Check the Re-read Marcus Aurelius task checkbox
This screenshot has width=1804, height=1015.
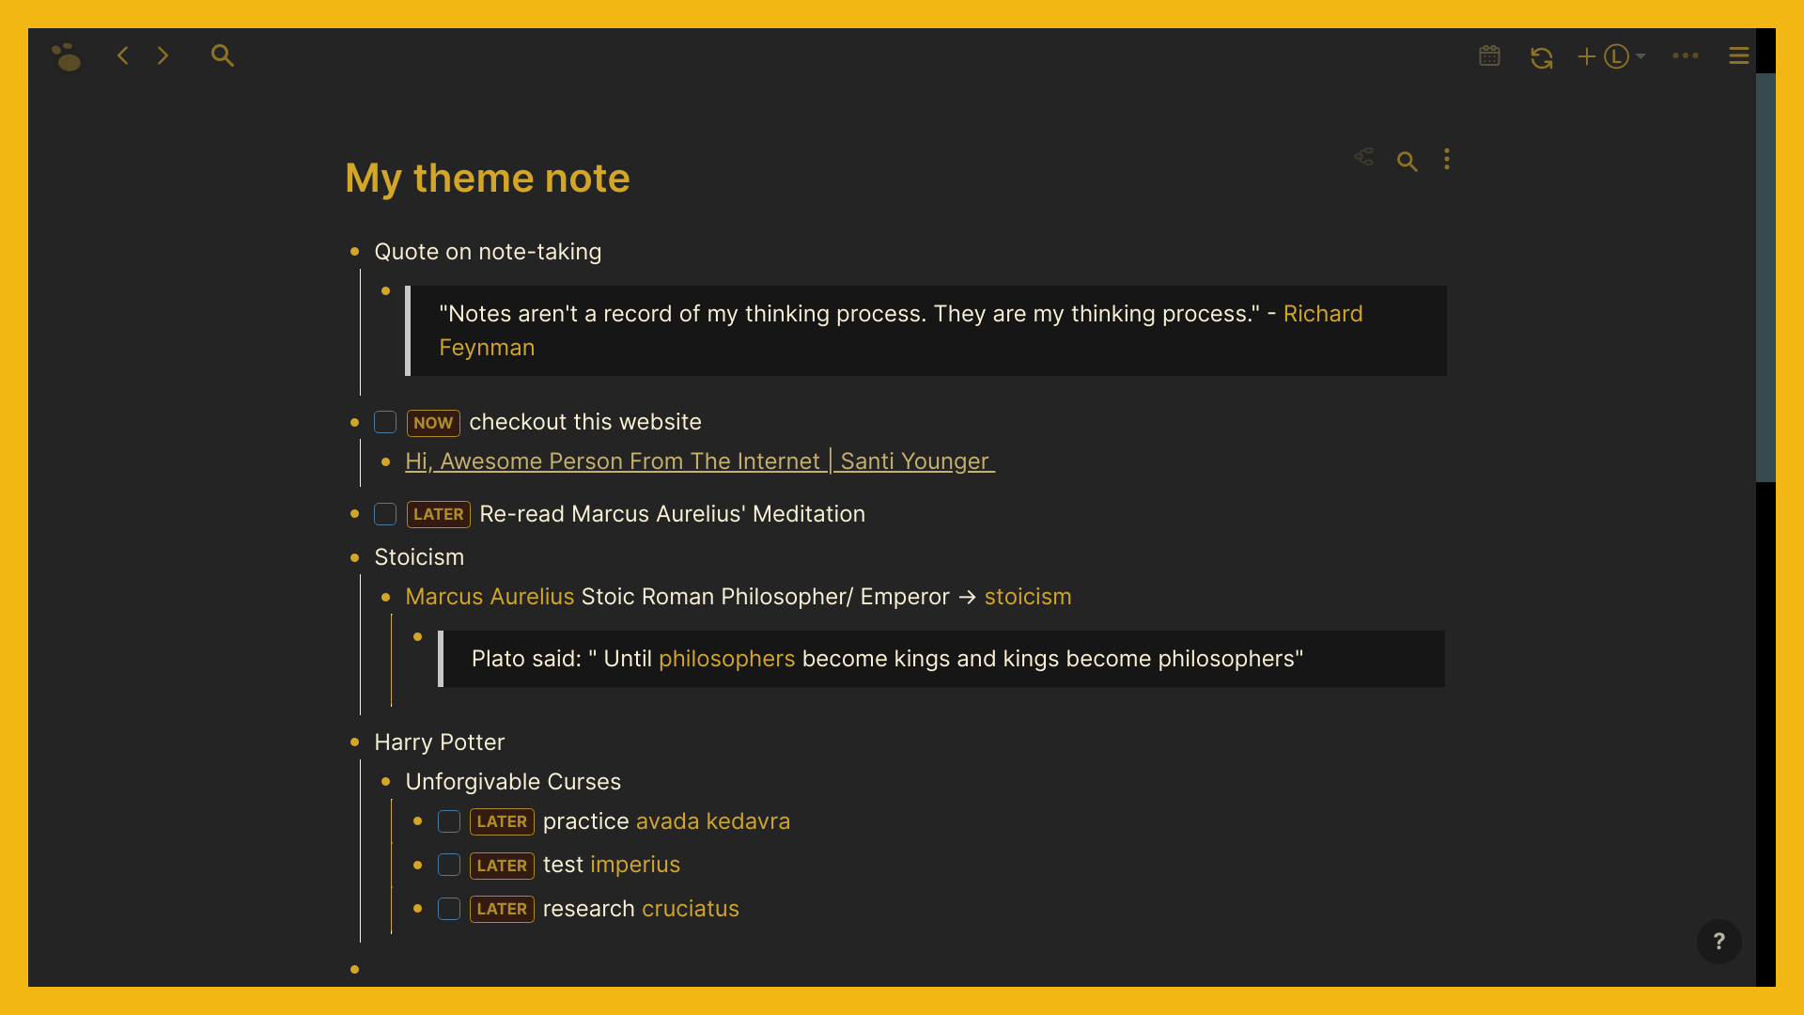coord(385,514)
